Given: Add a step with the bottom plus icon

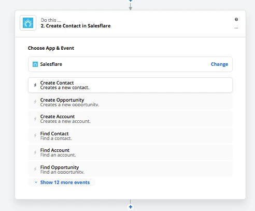Looking at the screenshot, I should pos(131,207).
